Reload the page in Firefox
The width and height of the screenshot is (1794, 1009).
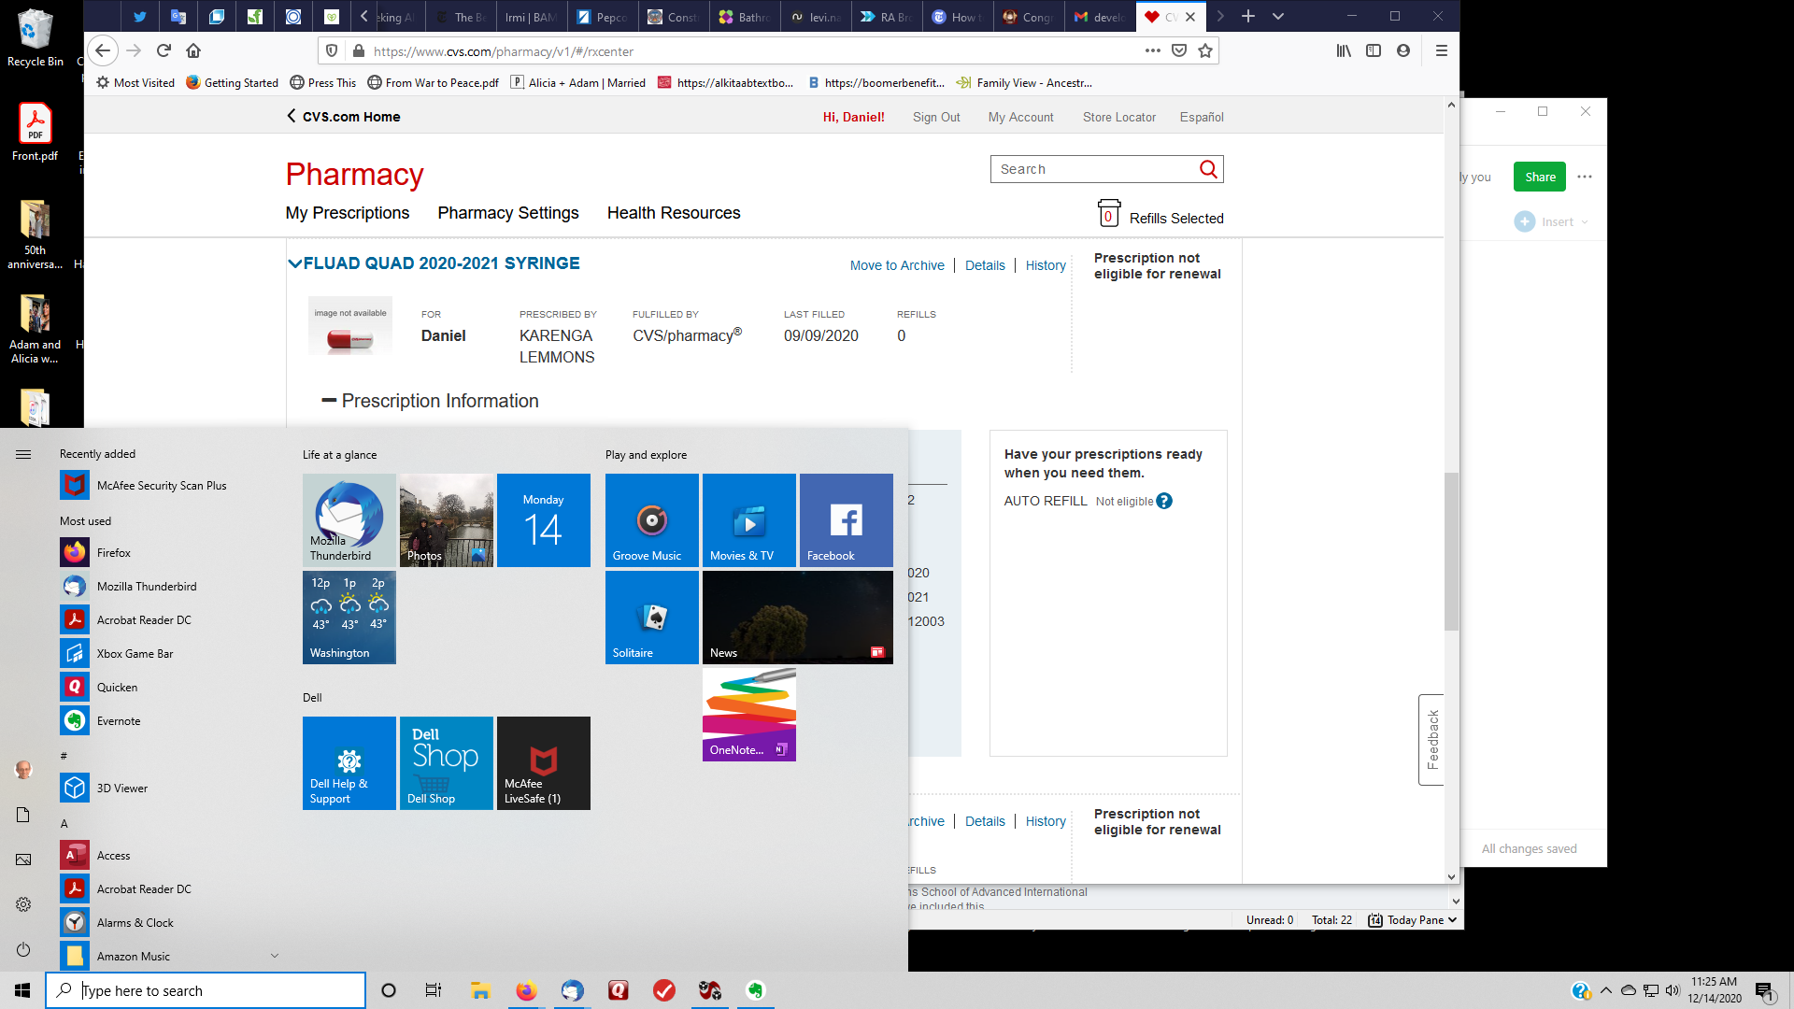(x=164, y=51)
